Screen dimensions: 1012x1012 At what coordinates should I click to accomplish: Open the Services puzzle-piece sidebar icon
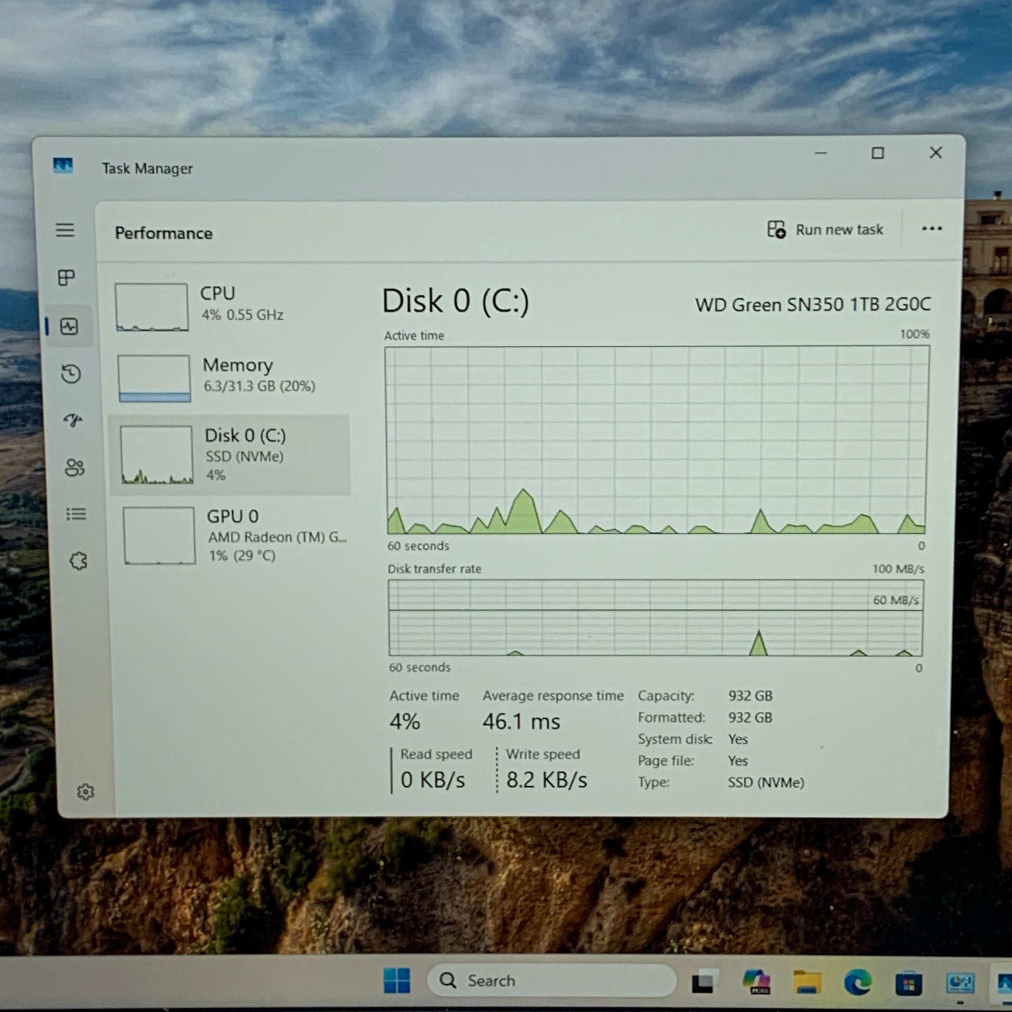click(79, 561)
